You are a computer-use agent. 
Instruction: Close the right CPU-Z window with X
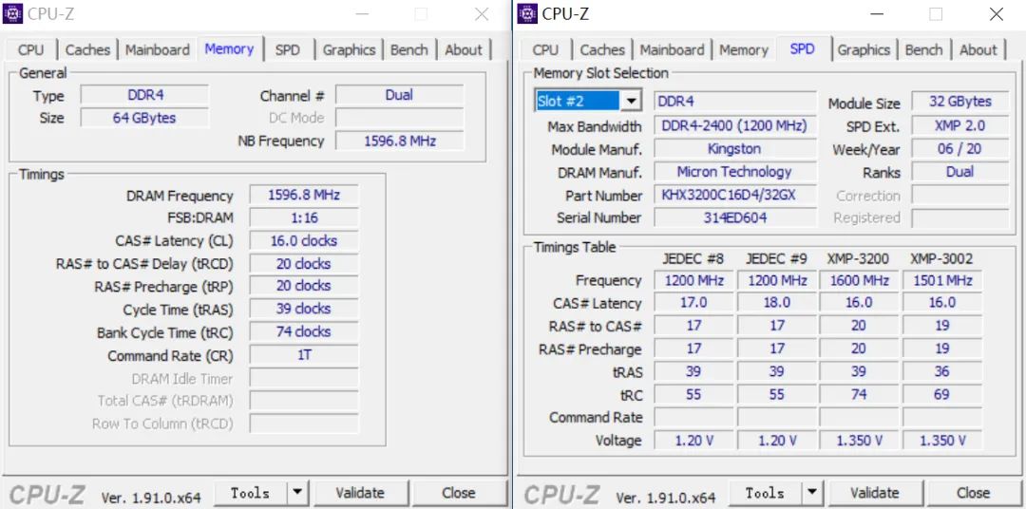pyautogui.click(x=996, y=13)
